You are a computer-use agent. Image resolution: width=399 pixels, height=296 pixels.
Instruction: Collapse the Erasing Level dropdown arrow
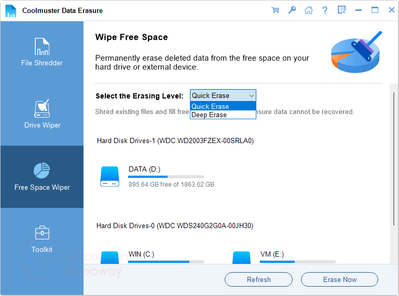tap(252, 95)
